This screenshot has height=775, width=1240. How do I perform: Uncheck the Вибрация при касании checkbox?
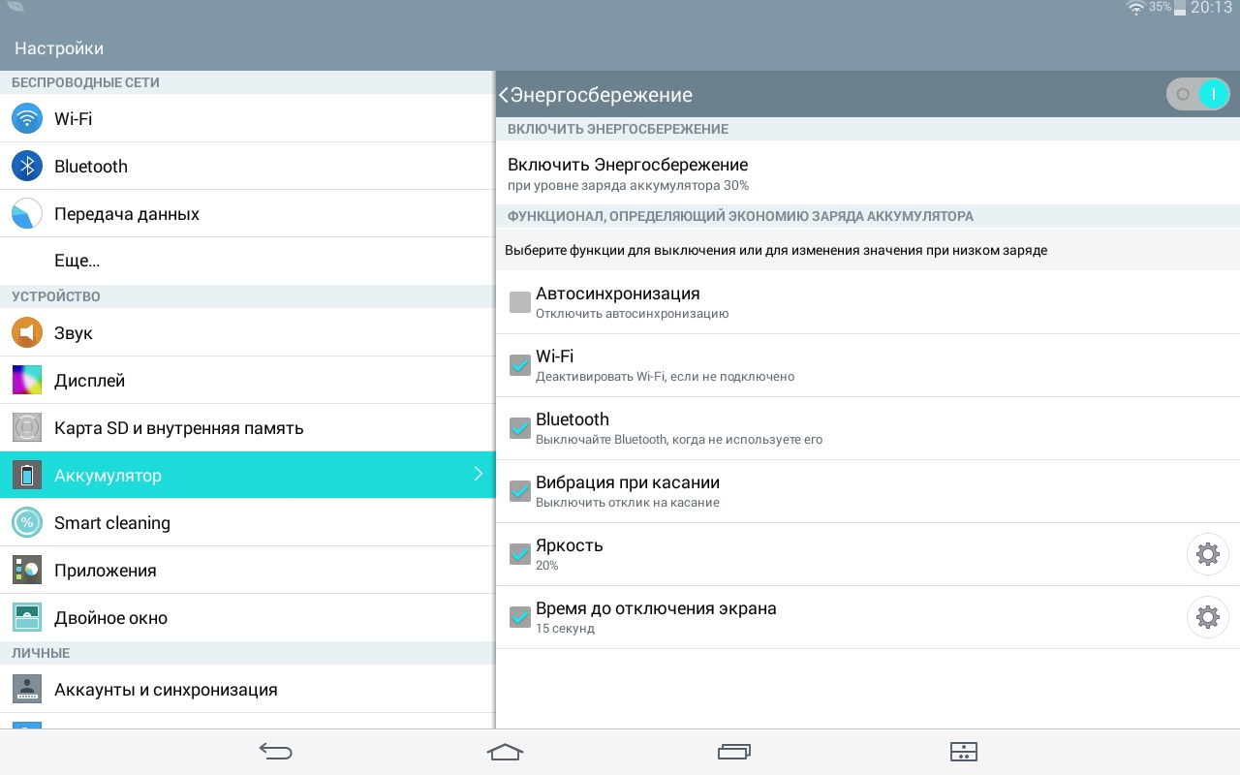coord(520,491)
